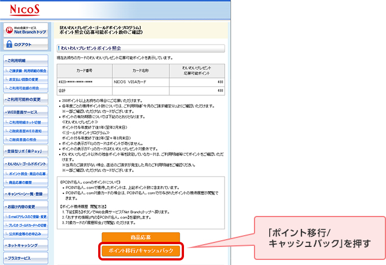Screen dimensions: 386x265
Task: Expand the ご利用明細 sidebar section
Action: click(x=26, y=60)
